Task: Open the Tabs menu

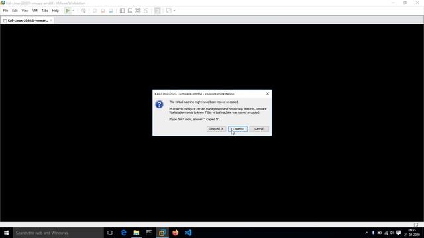Action: pyautogui.click(x=44, y=11)
